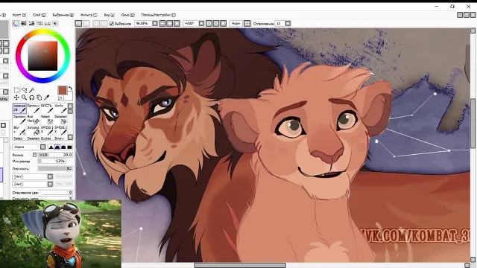Image resolution: width=477 pixels, height=268 pixels.
Task: Select the rotate canvas tool
Action: point(31,98)
